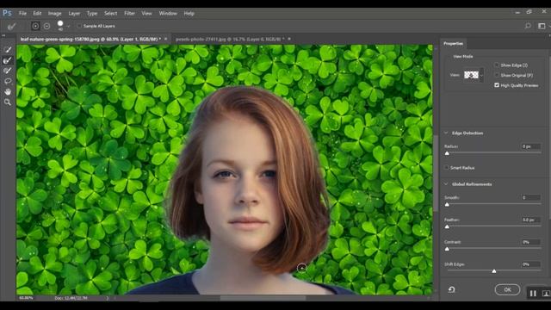The width and height of the screenshot is (551, 310).
Task: Enable Smart Radius checkbox
Action: point(446,168)
